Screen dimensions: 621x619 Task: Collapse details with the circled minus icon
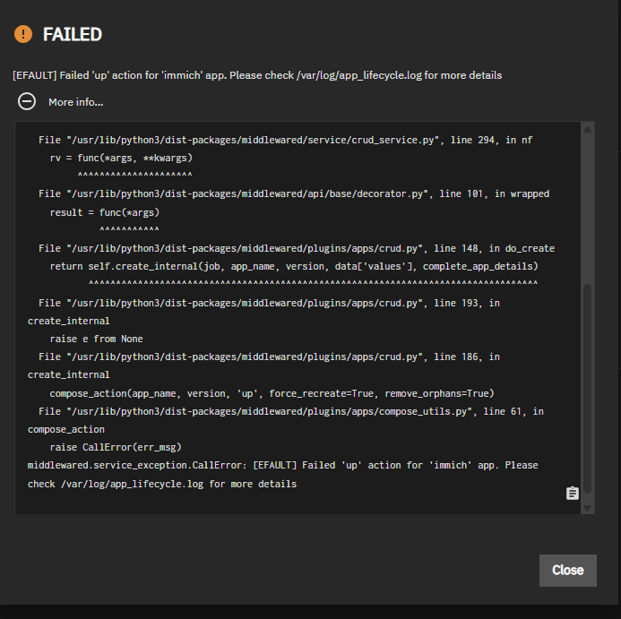pyautogui.click(x=27, y=101)
